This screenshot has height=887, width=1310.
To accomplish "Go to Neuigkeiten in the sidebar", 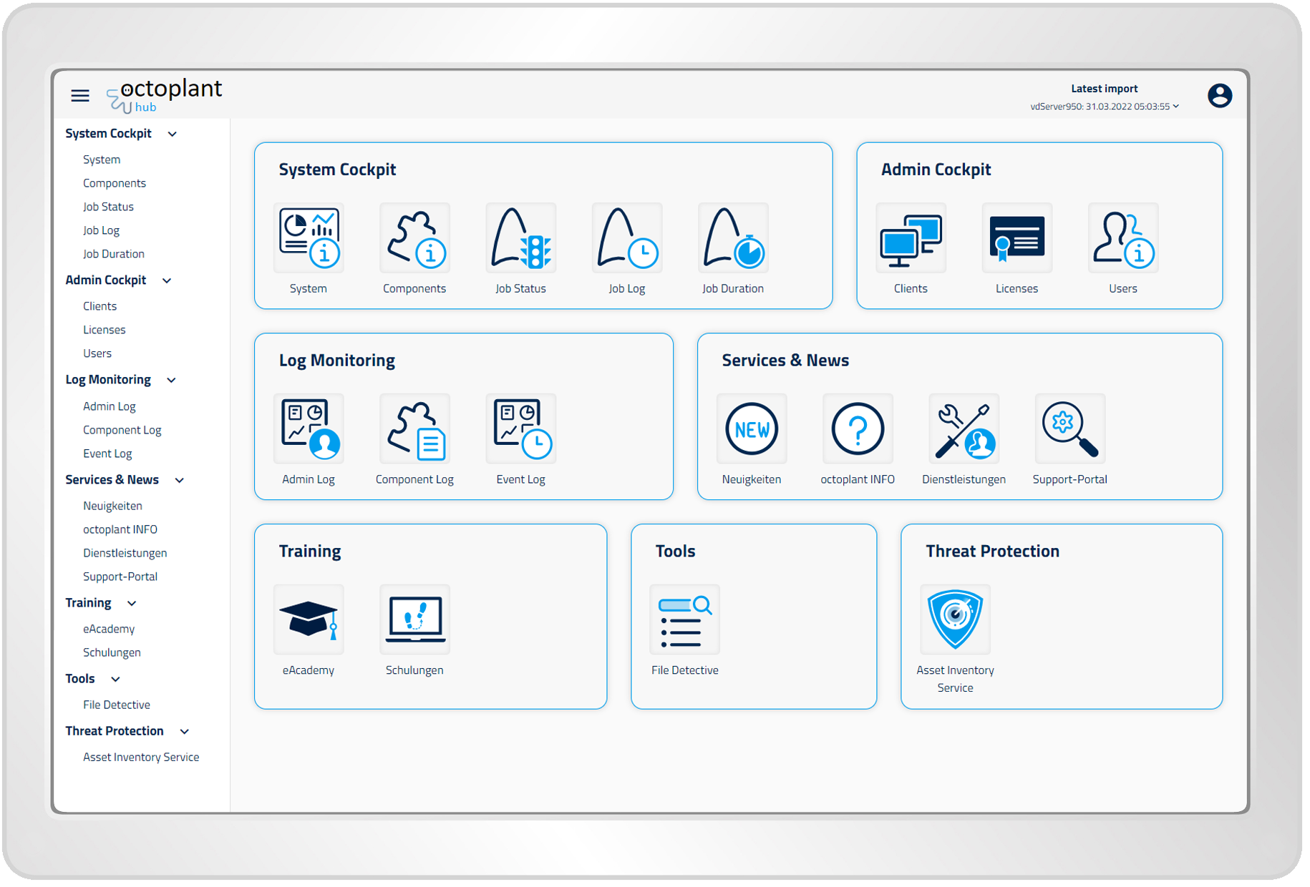I will pos(112,506).
